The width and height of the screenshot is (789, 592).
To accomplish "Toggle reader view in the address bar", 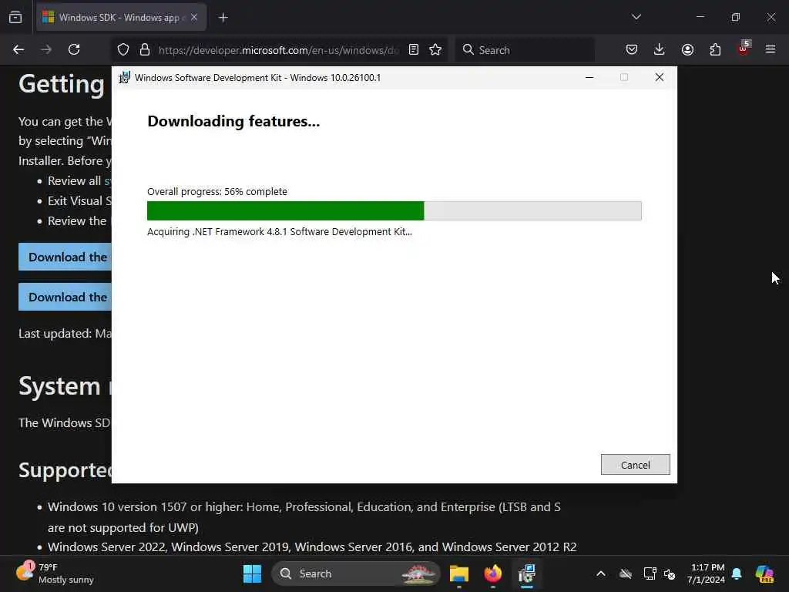I will pyautogui.click(x=414, y=50).
